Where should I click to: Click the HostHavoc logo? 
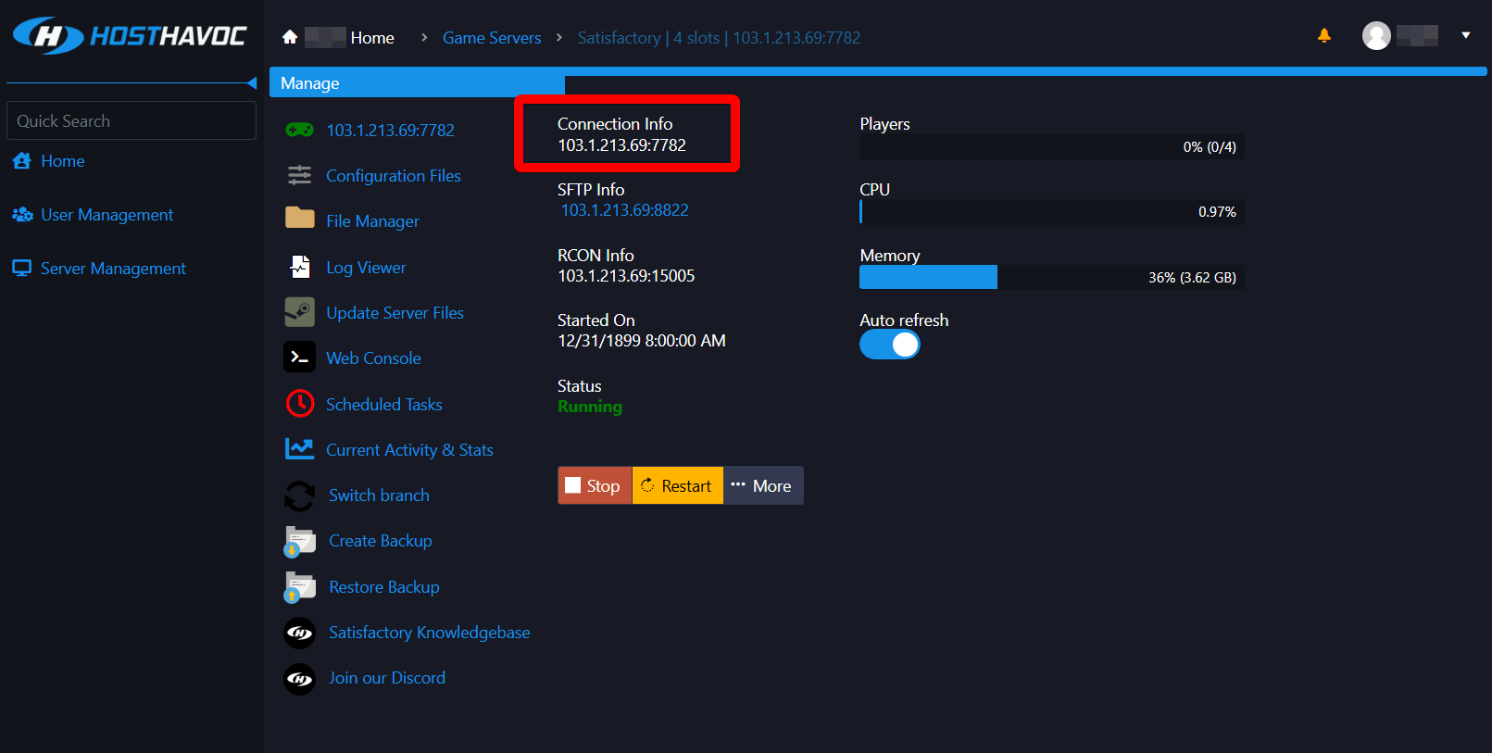point(130,36)
